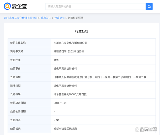Viewport: 160px width, 135px height.
Task: Open the 四川言几又文化传播有限公司 breadcrumb link
Action: [21, 18]
